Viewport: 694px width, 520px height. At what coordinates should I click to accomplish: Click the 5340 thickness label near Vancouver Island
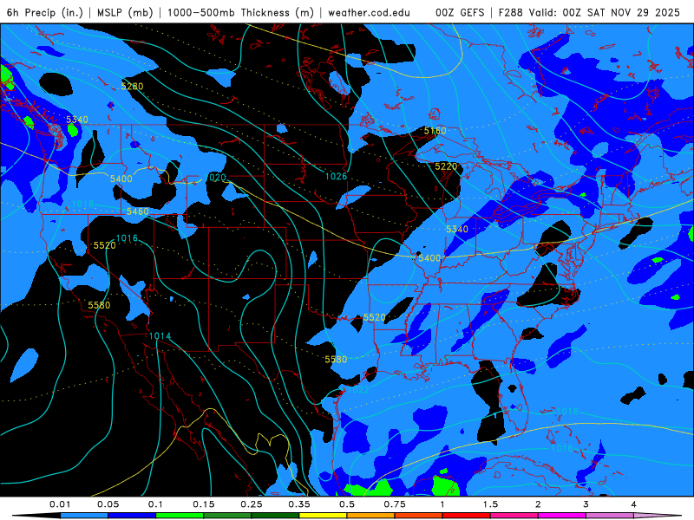(x=77, y=120)
